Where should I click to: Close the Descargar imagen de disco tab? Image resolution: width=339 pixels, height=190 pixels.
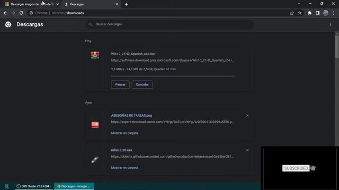point(58,4)
